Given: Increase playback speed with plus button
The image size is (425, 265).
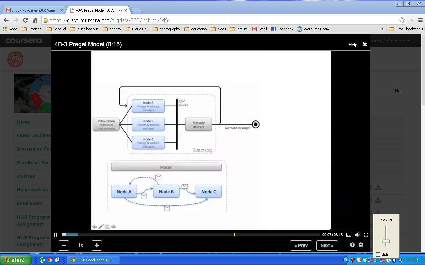Looking at the screenshot, I should 97,245.
